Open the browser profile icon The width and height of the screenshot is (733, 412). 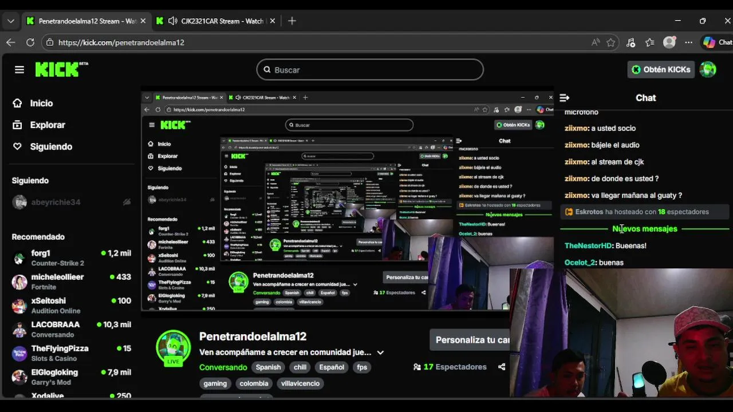669,42
